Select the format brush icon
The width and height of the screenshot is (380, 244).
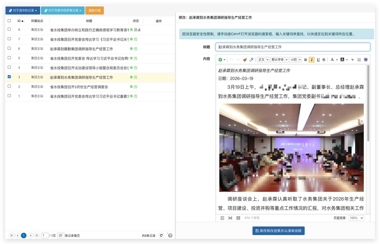(x=245, y=60)
